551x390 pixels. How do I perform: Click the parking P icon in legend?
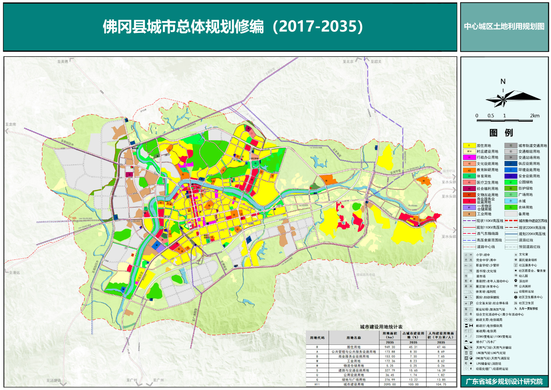(x=471, y=303)
